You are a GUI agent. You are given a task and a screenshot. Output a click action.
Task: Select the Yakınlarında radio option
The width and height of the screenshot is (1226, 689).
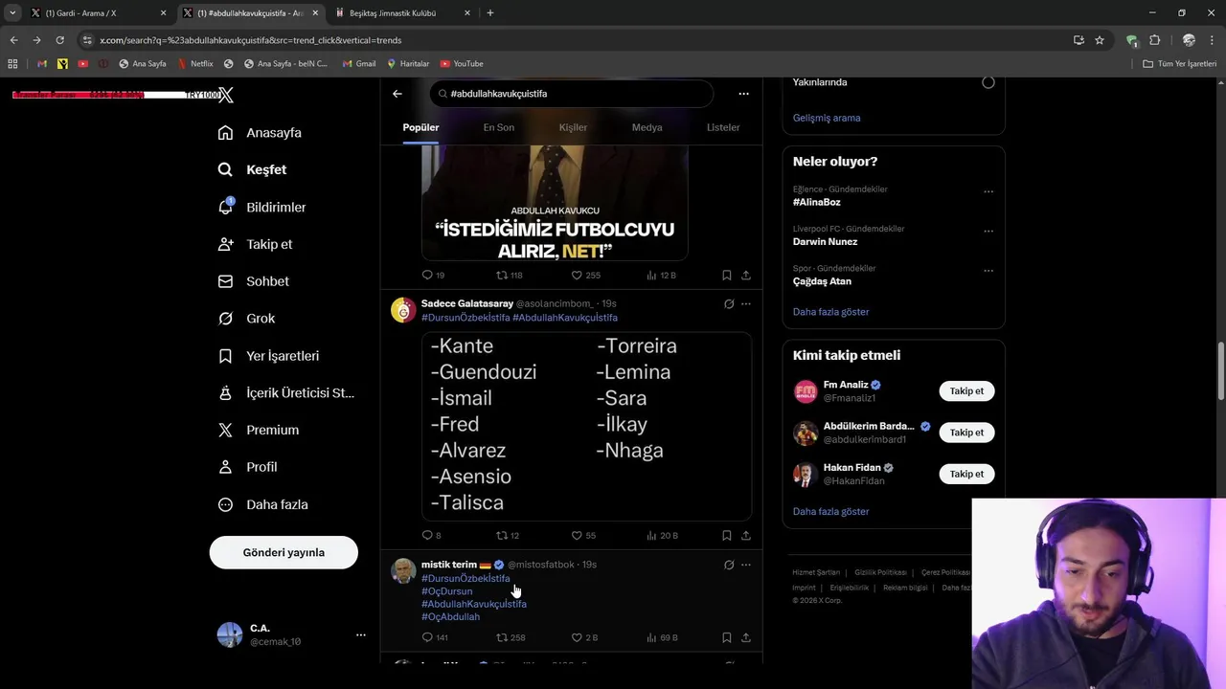tap(988, 82)
